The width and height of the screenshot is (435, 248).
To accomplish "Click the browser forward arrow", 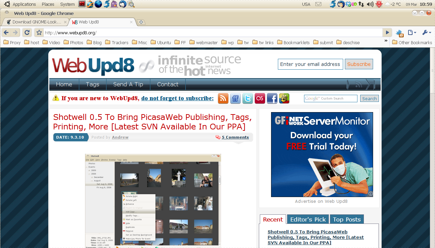I will 15,33.
